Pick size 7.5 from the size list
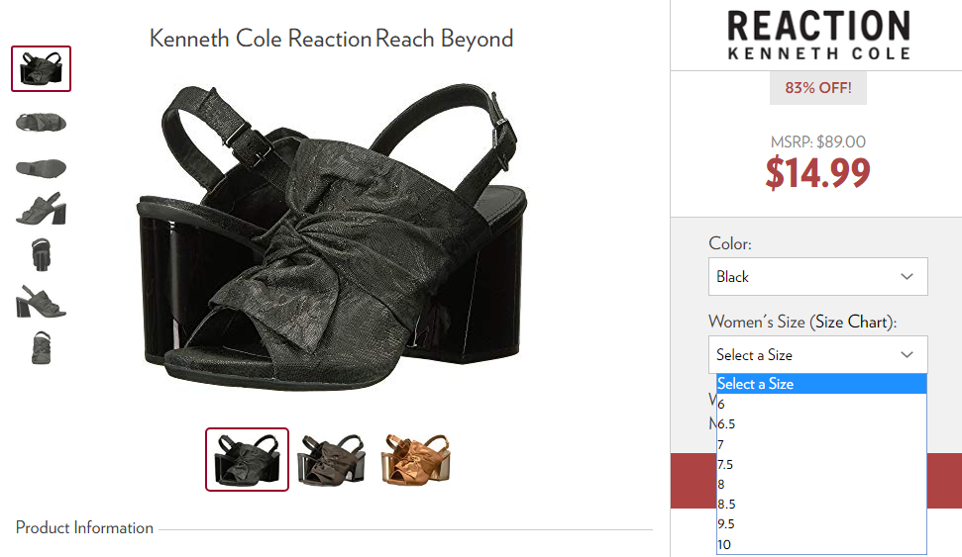Screen dimensions: 962x557 pyautogui.click(x=821, y=464)
